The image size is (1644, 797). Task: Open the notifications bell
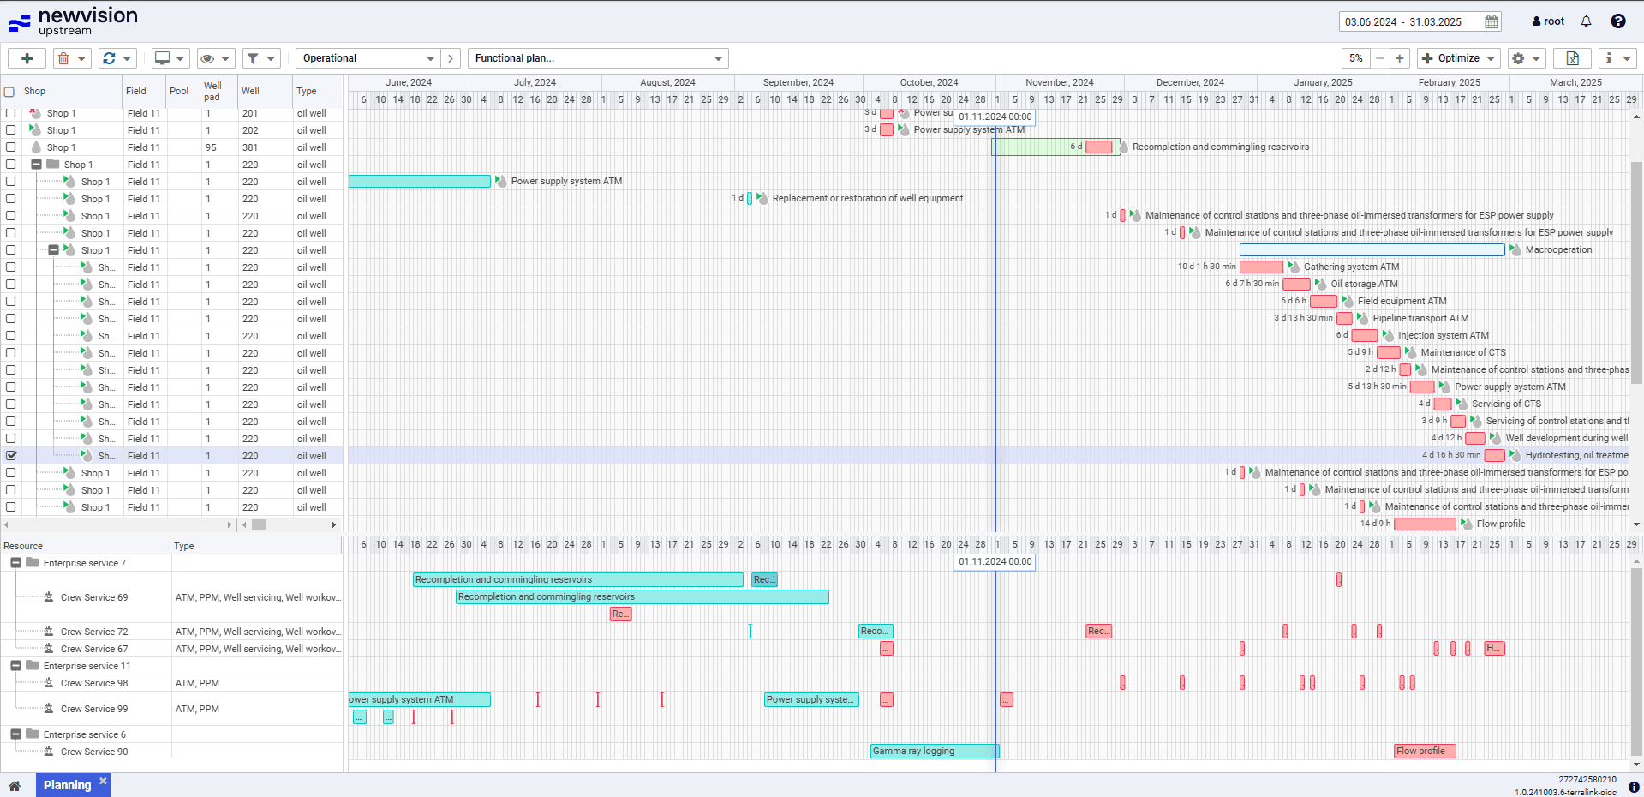pos(1586,21)
